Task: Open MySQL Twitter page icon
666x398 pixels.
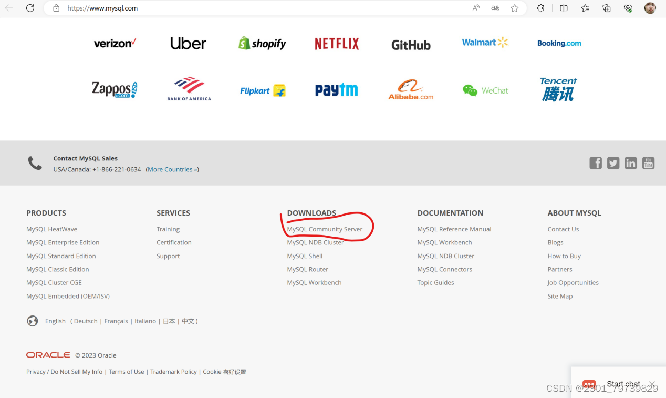Action: pyautogui.click(x=613, y=163)
